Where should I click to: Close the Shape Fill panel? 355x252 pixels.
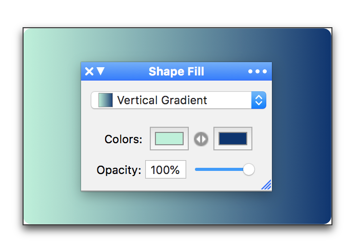click(89, 71)
